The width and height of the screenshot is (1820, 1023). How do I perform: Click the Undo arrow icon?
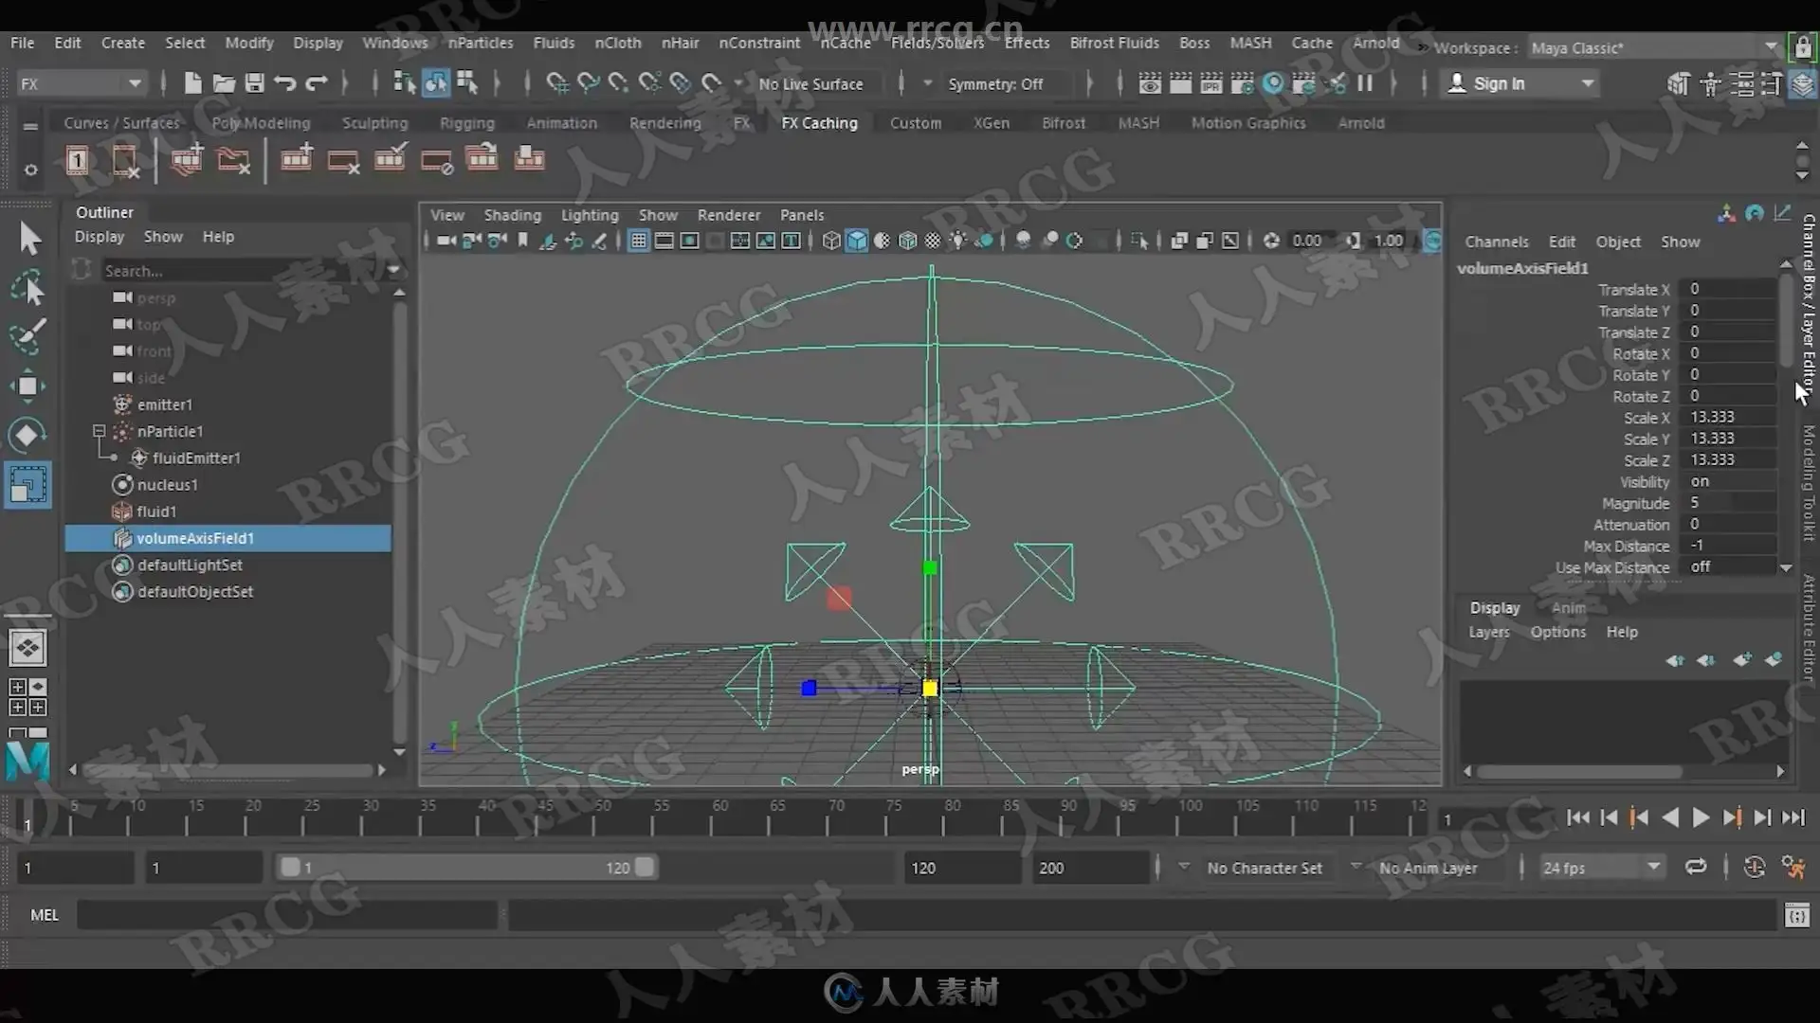point(284,83)
